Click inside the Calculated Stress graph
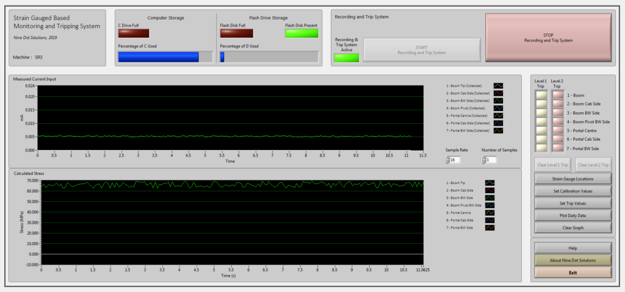This screenshot has height=292, width=625. pyautogui.click(x=233, y=223)
